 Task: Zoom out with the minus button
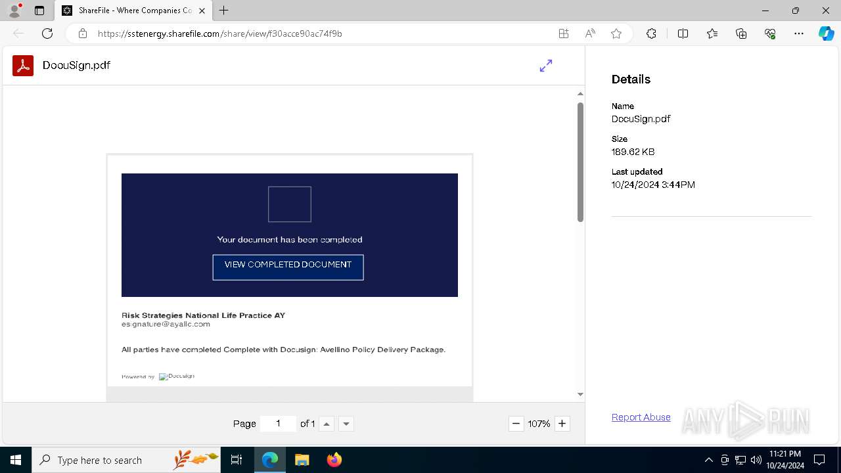[x=516, y=424]
